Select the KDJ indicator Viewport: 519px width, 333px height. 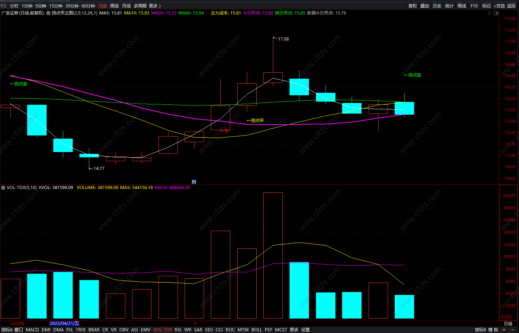(209, 330)
